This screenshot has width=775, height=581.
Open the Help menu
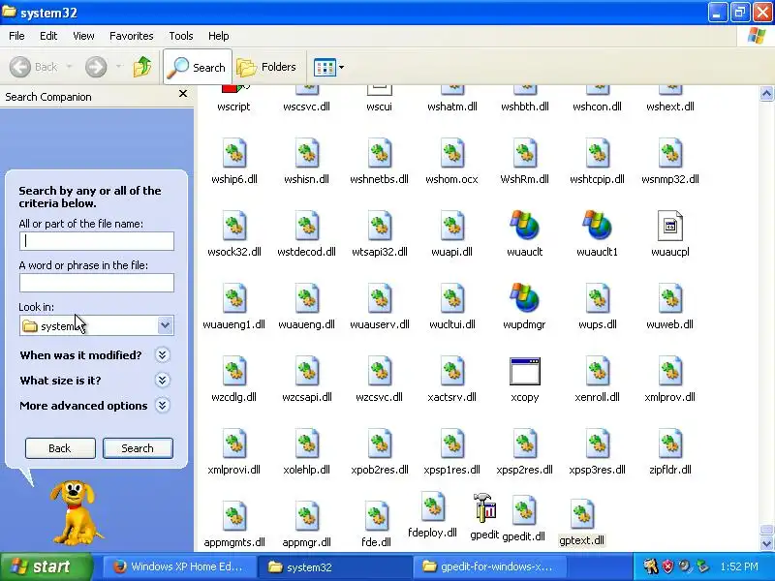[x=219, y=36]
